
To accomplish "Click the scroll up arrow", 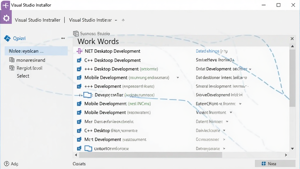I will [292, 46].
